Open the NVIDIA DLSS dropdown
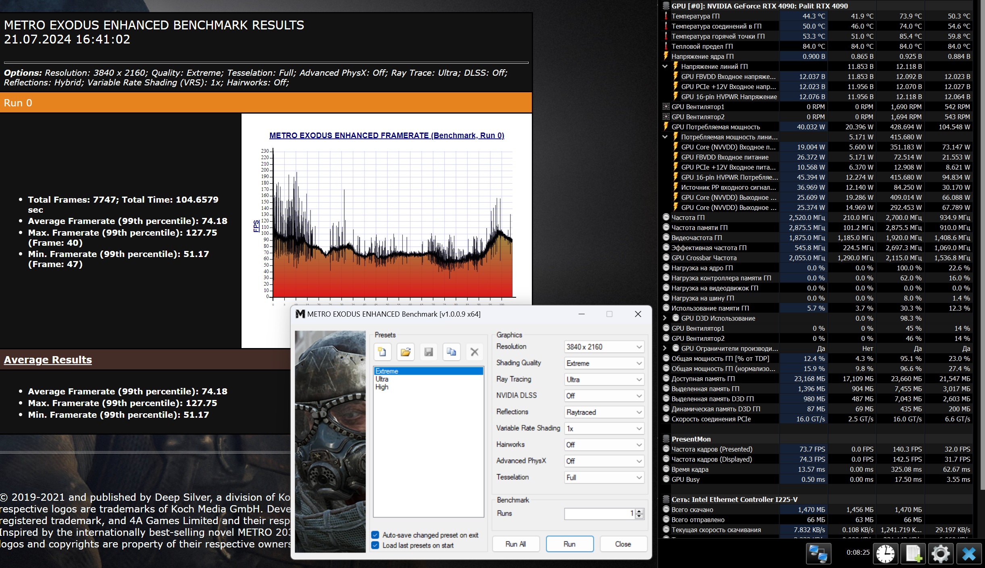 coord(604,396)
